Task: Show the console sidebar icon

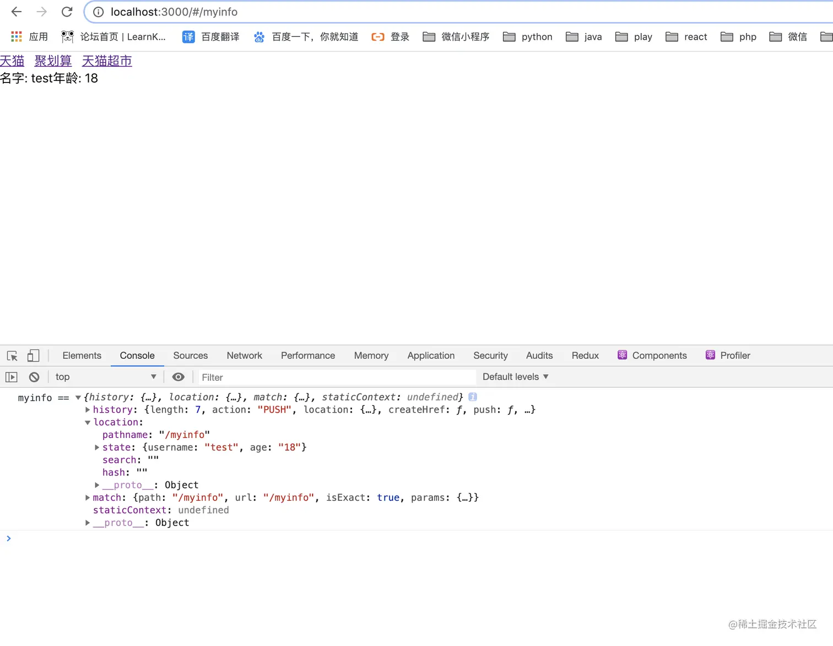Action: point(12,377)
